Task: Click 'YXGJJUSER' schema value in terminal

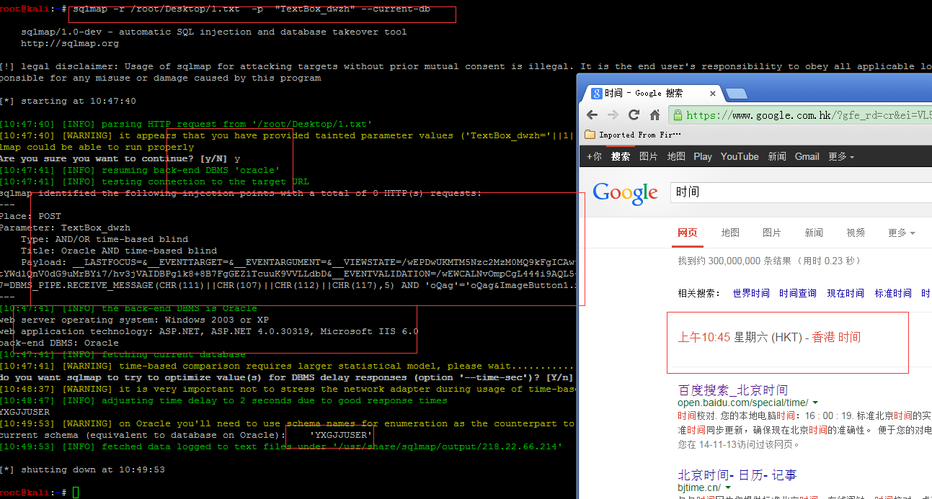Action: pos(341,435)
